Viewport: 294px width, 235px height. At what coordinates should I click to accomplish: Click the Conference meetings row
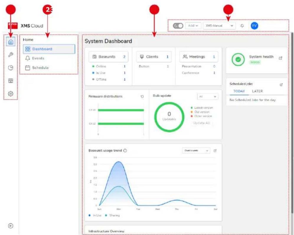tap(199, 73)
